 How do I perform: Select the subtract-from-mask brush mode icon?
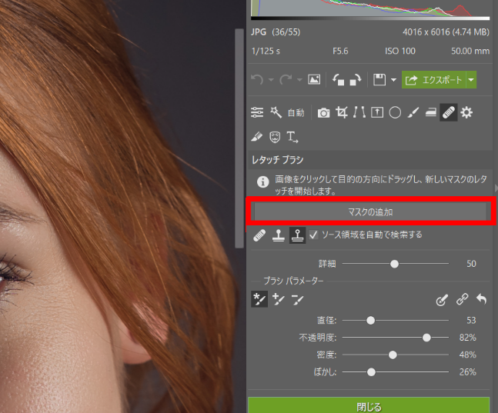tap(298, 299)
